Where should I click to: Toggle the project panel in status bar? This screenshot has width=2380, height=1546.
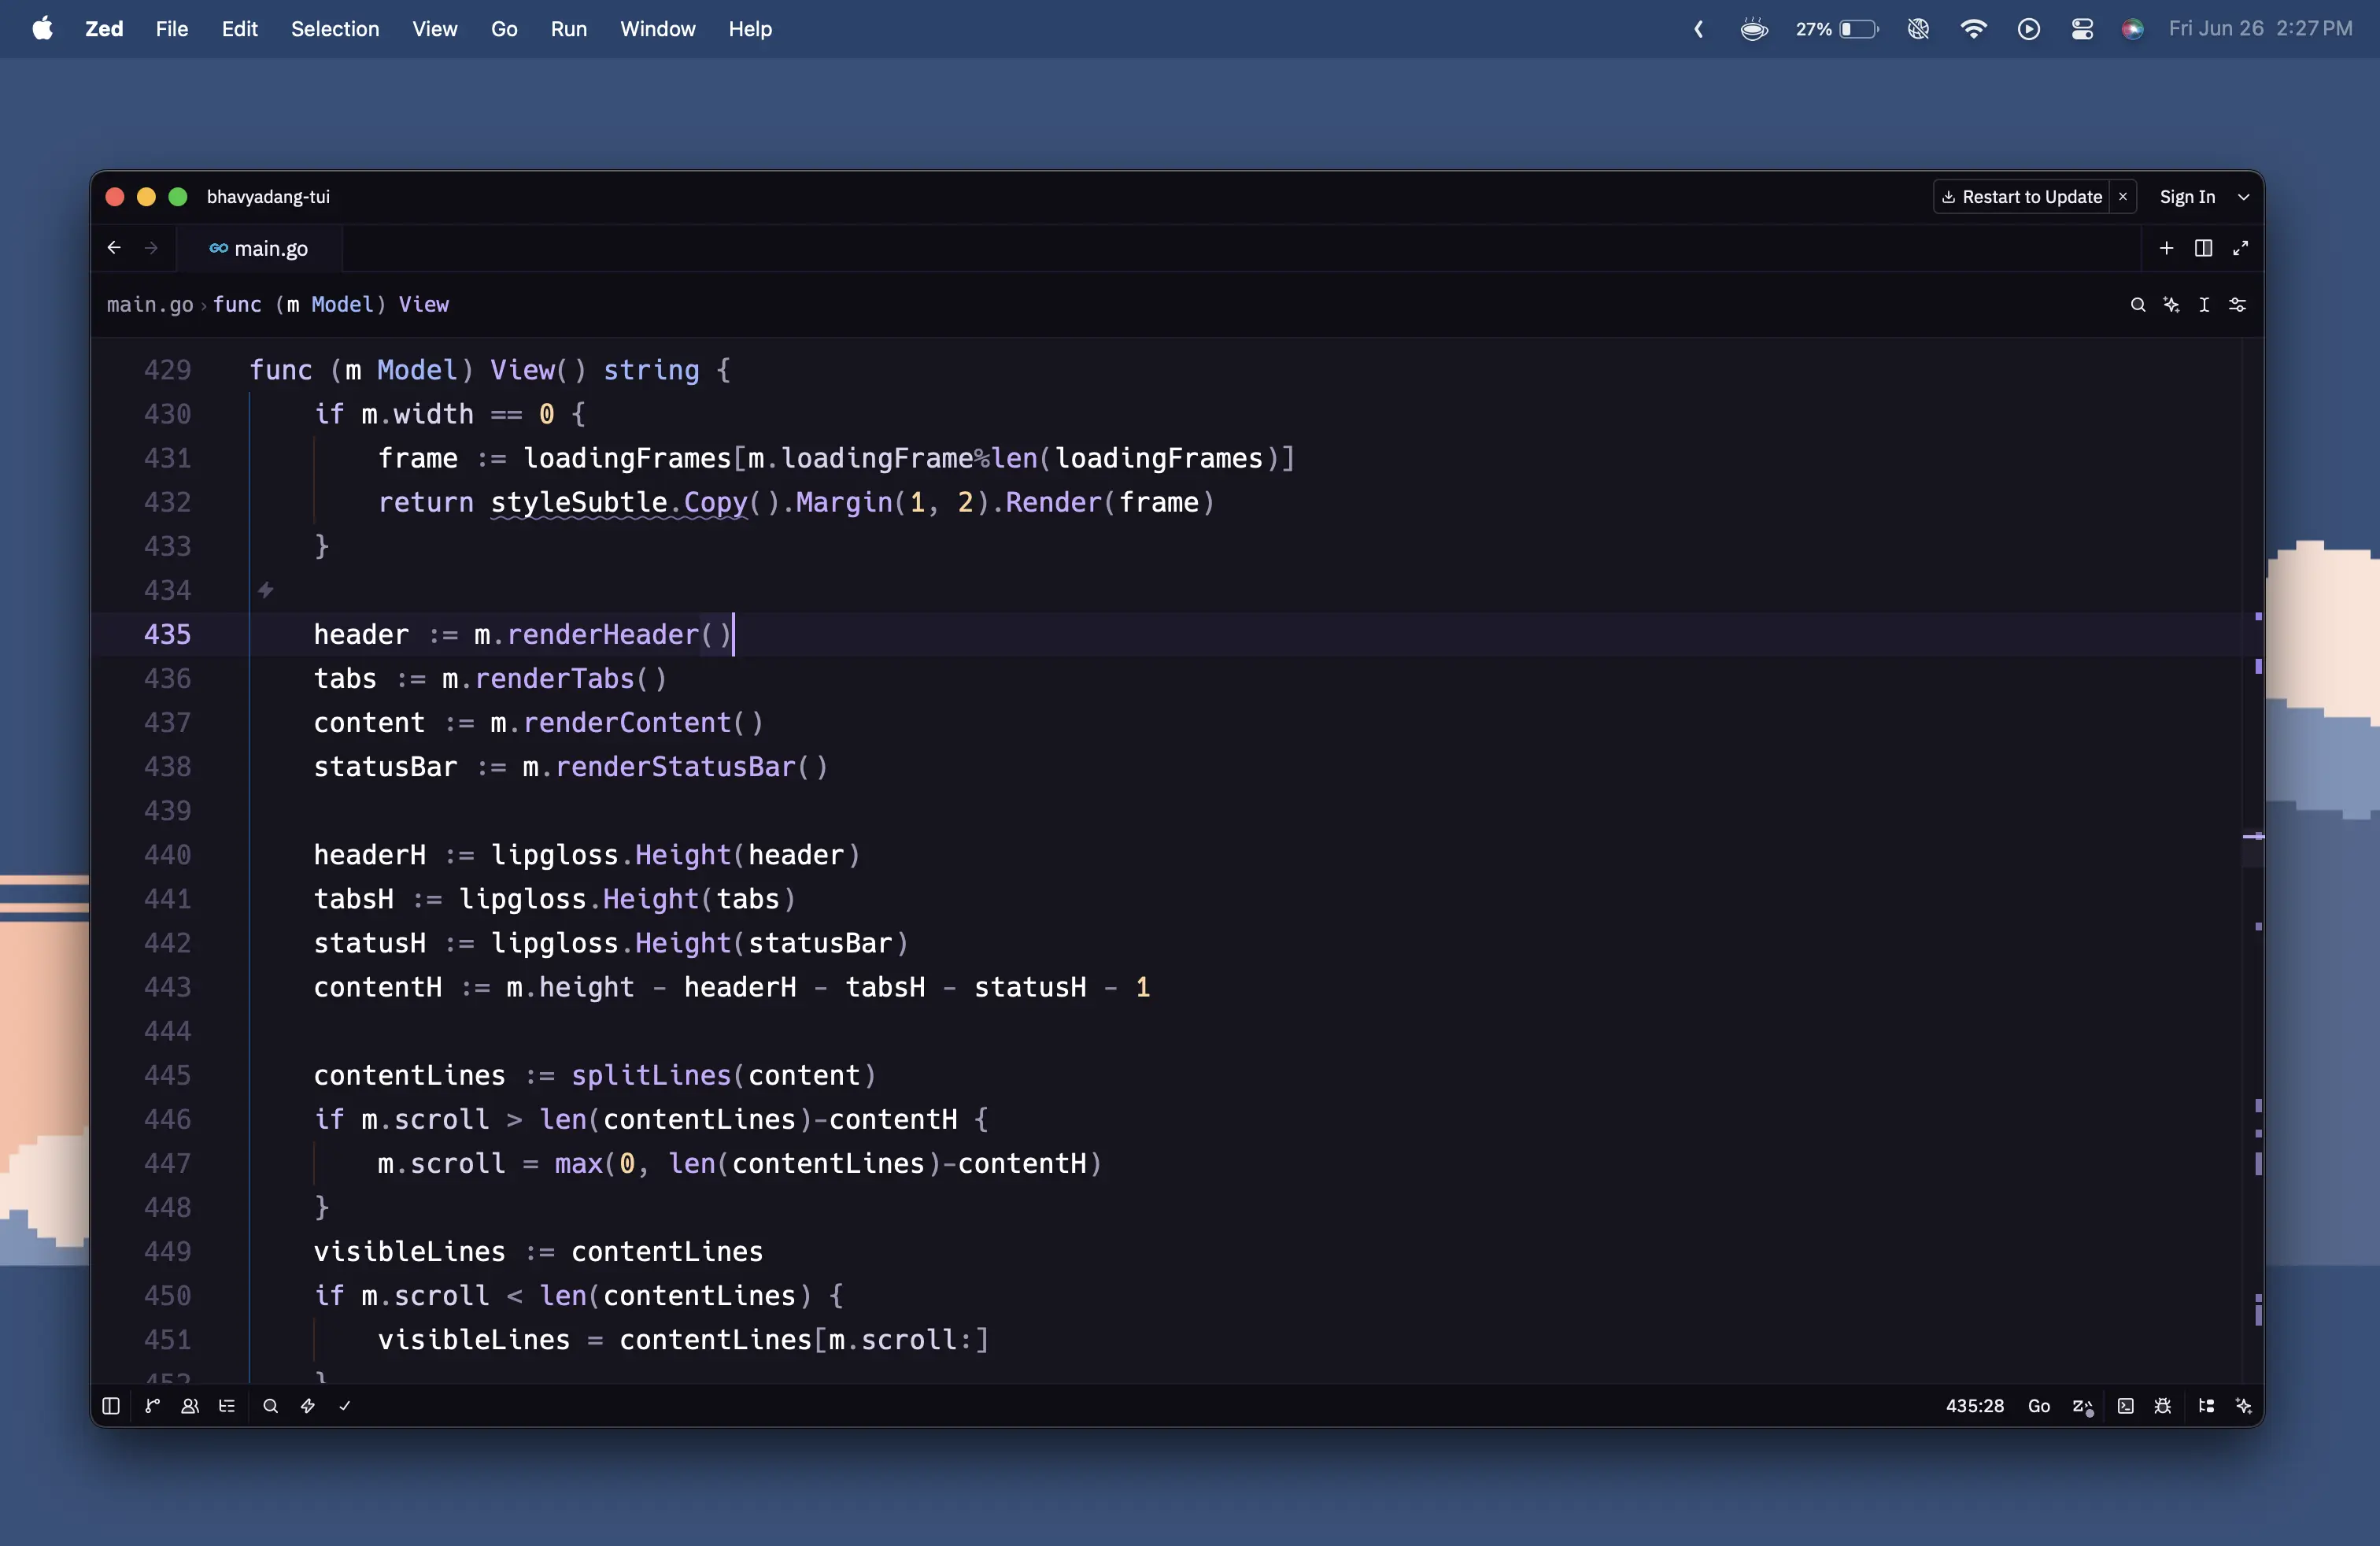pyautogui.click(x=111, y=1406)
